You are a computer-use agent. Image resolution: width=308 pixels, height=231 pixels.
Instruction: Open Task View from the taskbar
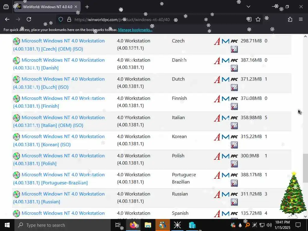(118, 225)
